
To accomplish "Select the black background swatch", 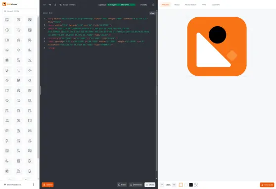I will click(191, 185).
